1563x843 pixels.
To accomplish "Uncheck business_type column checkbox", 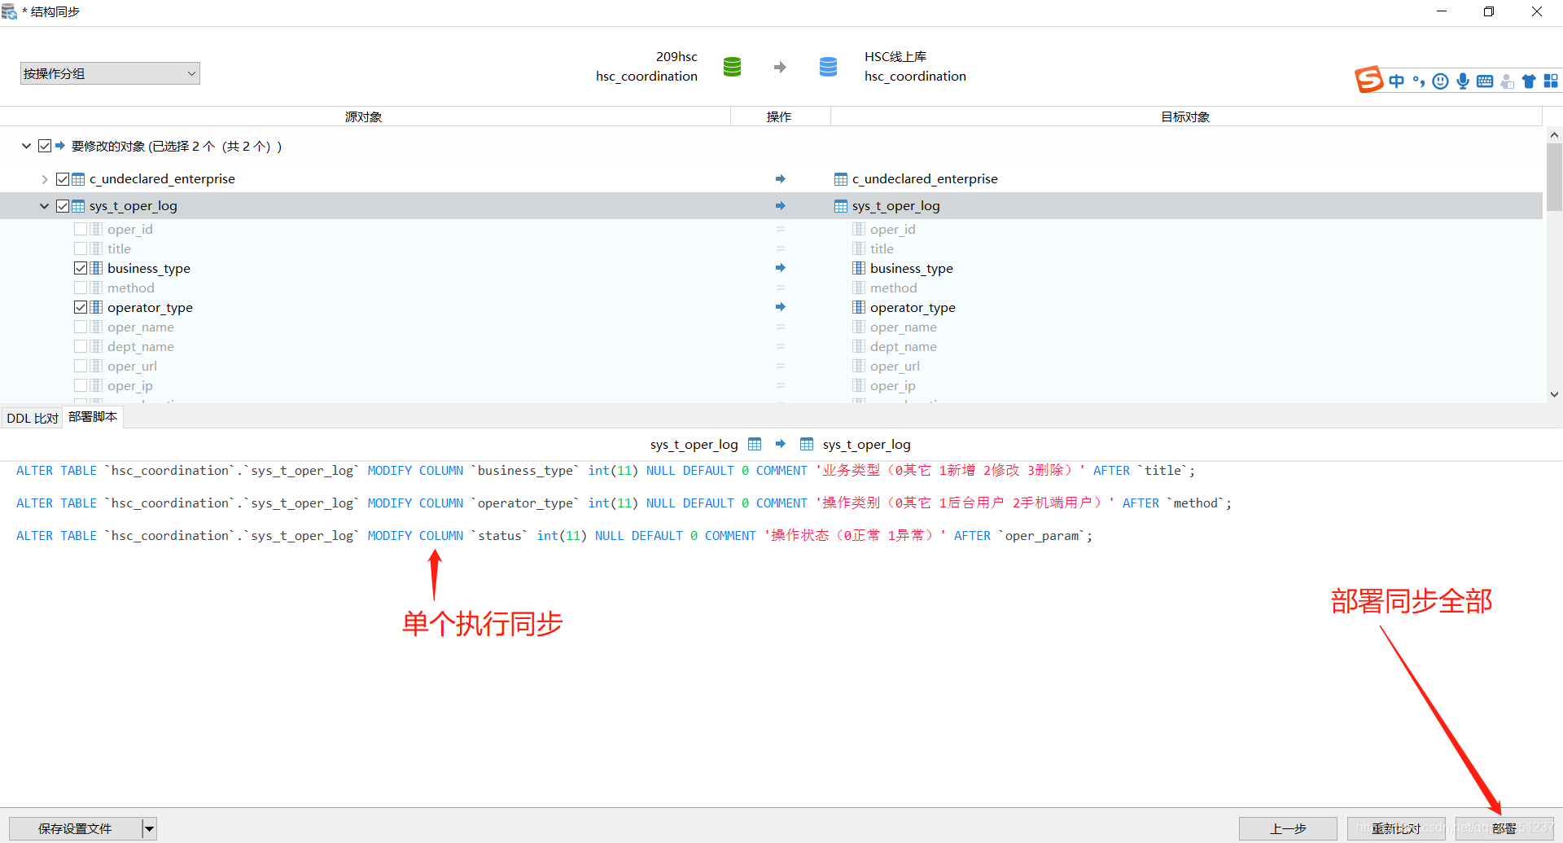I will click(81, 268).
